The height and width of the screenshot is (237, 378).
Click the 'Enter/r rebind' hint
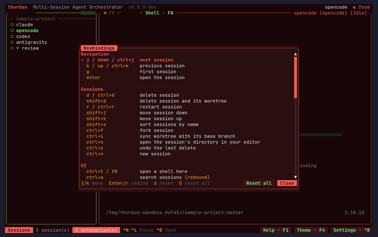(x=129, y=183)
